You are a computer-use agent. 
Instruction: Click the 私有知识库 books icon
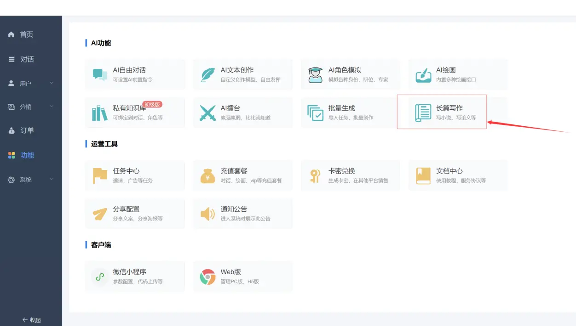(x=99, y=112)
